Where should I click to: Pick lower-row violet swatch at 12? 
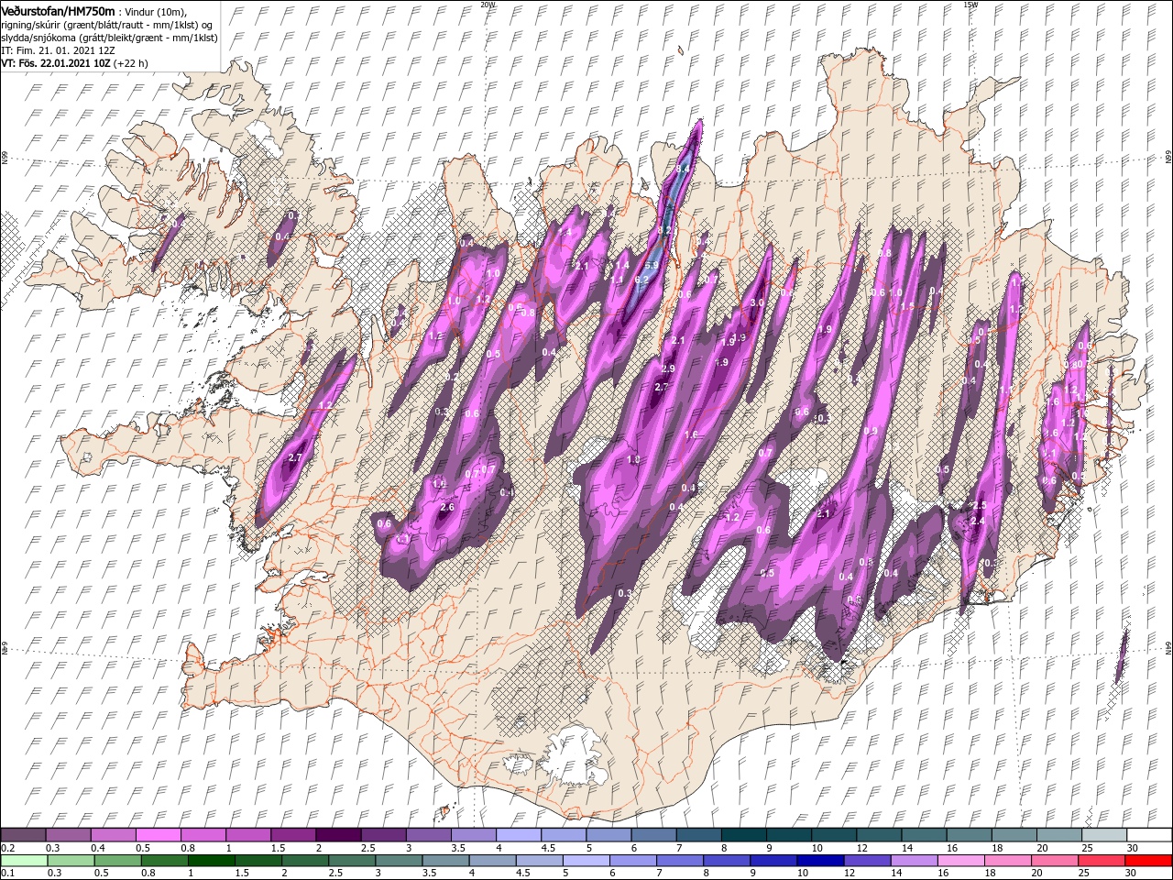point(867,861)
